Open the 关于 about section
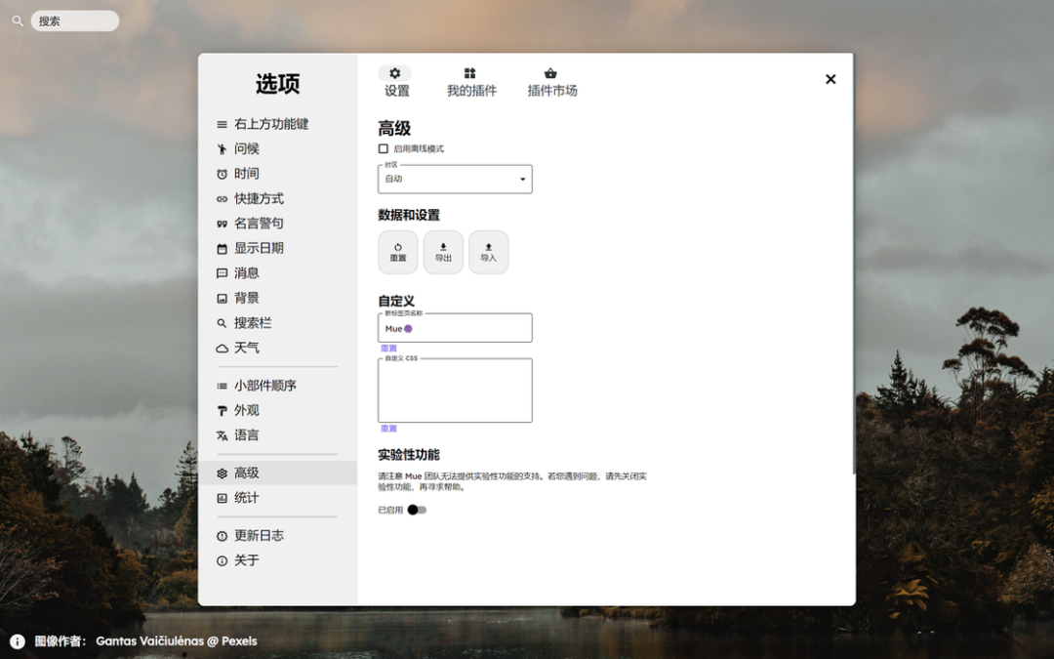Viewport: 1054px width, 659px height. [277, 560]
